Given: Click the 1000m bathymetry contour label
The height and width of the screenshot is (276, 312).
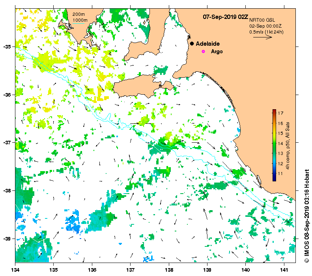Looking at the screenshot, I should point(80,20).
